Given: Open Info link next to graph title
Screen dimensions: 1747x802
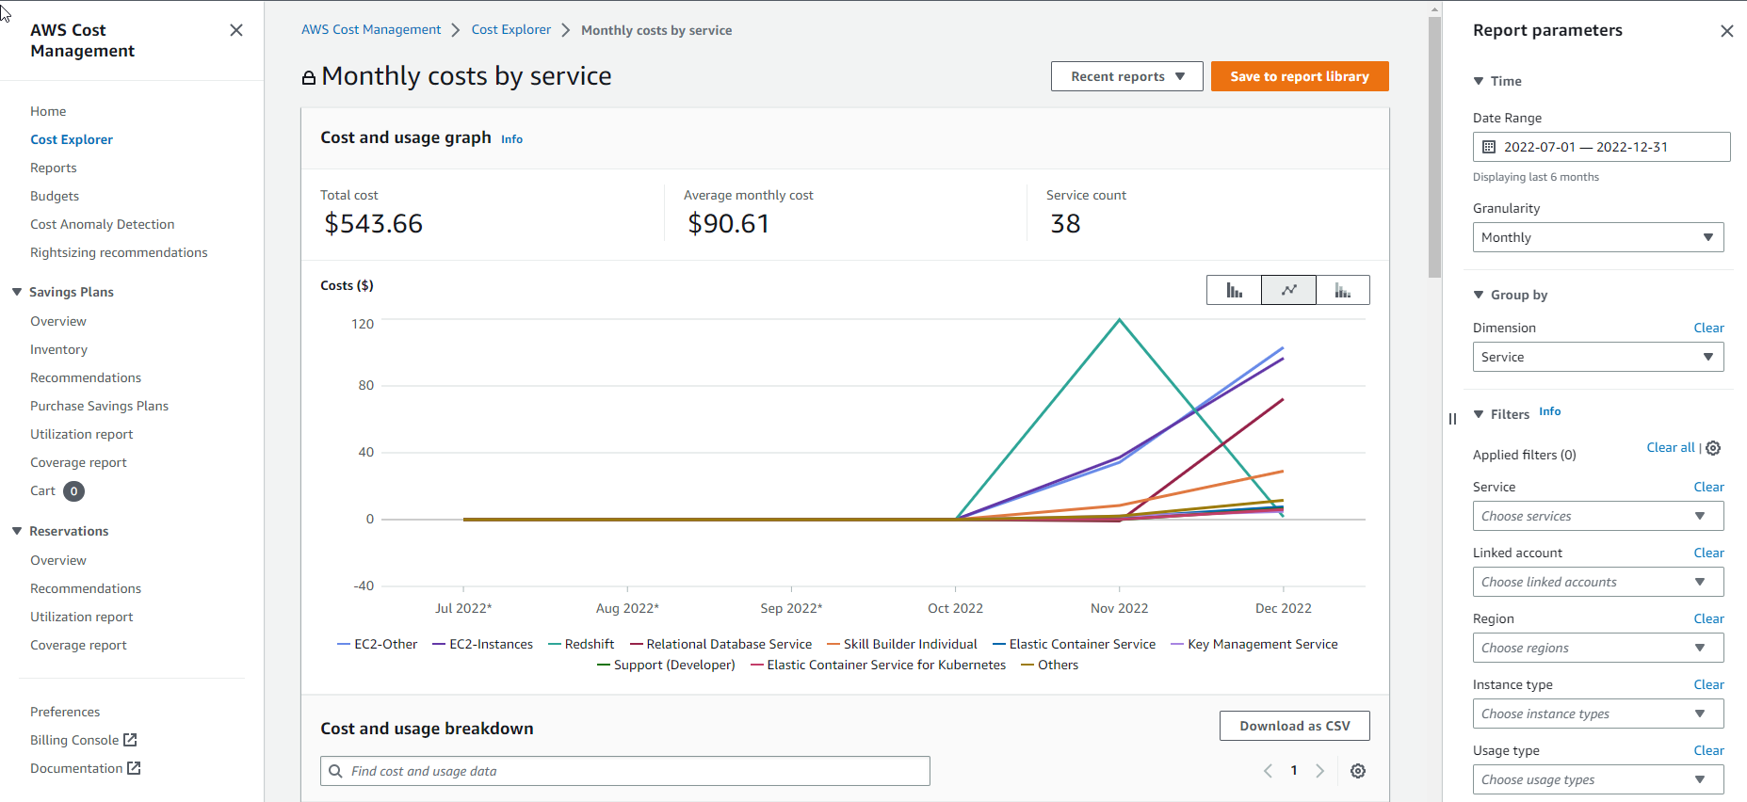Looking at the screenshot, I should click(511, 139).
